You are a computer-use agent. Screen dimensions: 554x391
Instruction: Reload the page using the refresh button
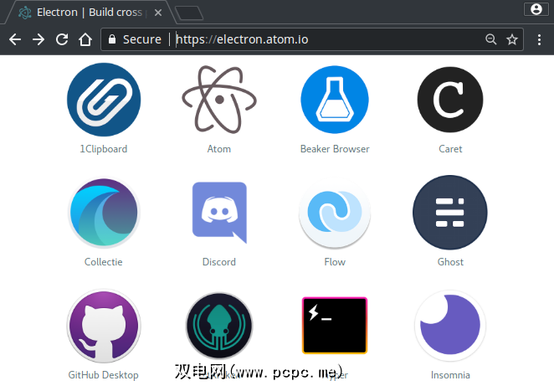62,39
